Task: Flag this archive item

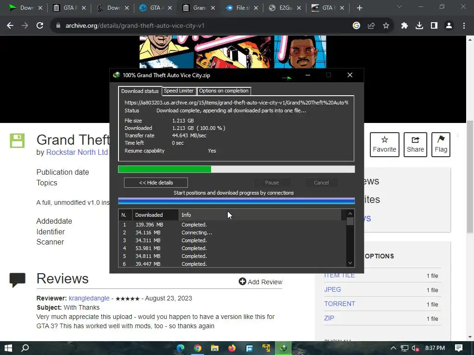Action: click(x=441, y=145)
